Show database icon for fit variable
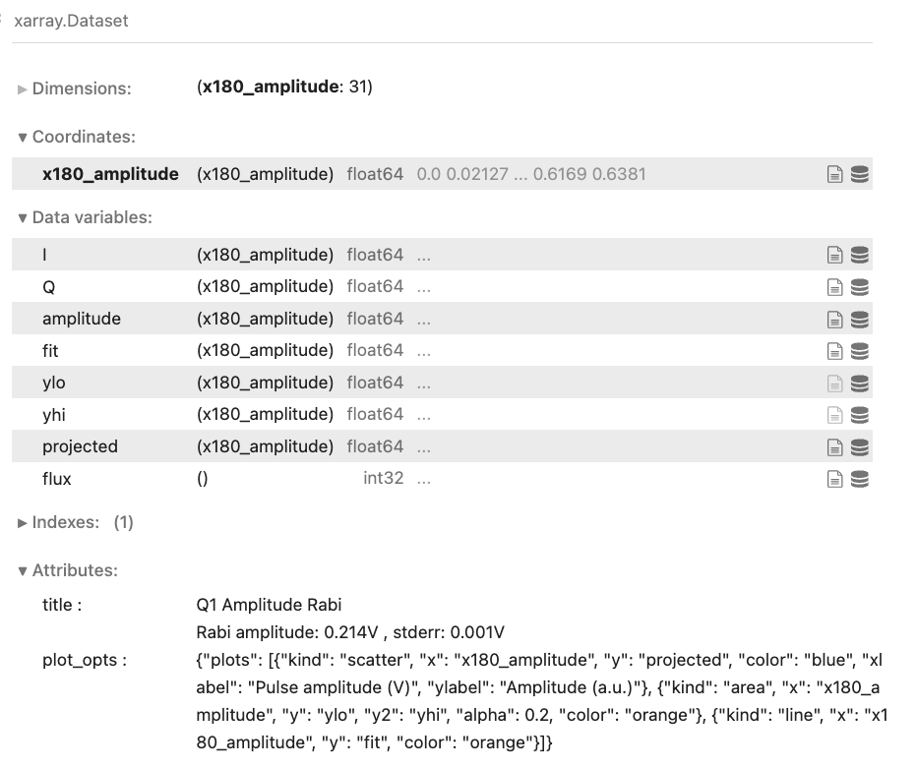 click(859, 351)
